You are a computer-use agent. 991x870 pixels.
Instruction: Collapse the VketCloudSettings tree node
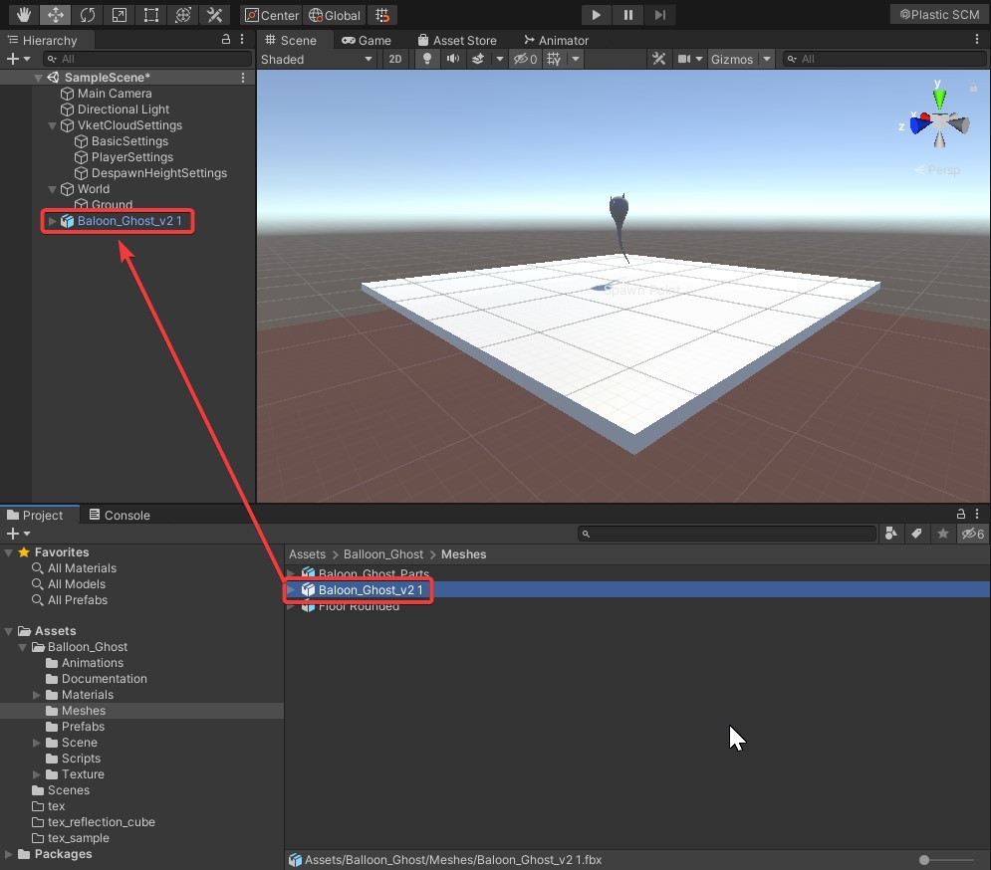click(53, 125)
